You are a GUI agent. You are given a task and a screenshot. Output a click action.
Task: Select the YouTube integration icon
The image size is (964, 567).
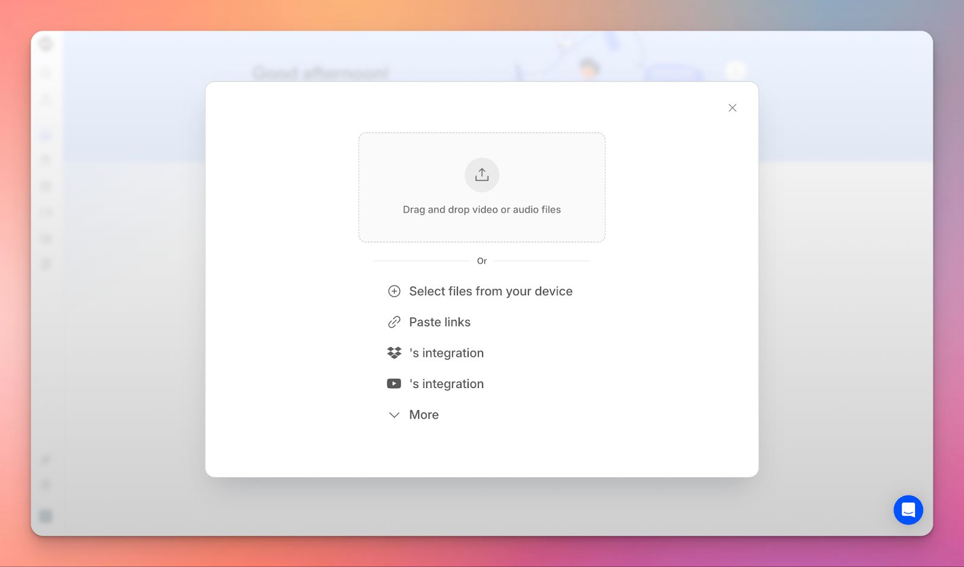click(x=394, y=383)
